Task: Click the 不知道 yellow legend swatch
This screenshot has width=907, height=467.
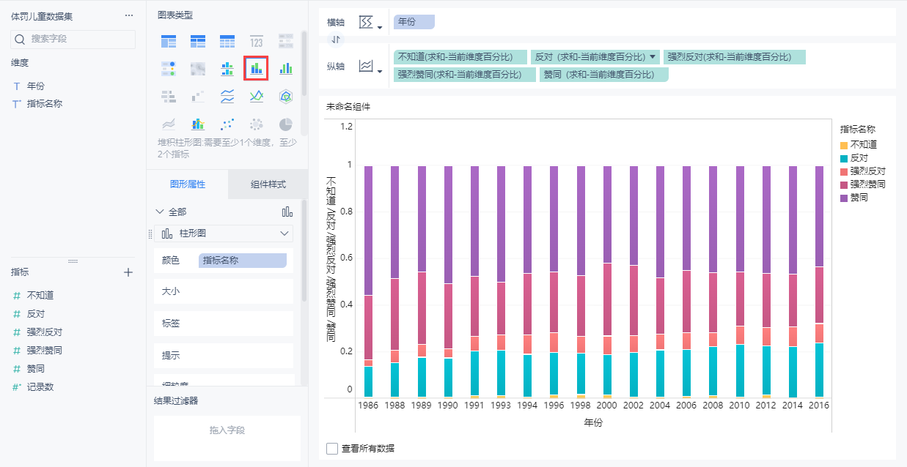Action: [x=843, y=145]
